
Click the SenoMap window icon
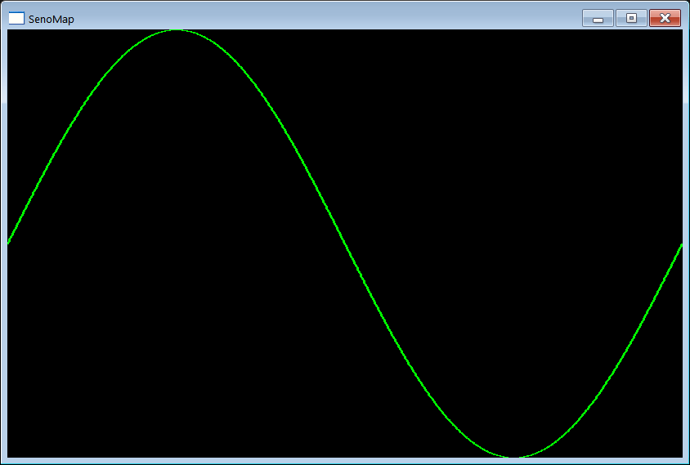click(x=16, y=19)
